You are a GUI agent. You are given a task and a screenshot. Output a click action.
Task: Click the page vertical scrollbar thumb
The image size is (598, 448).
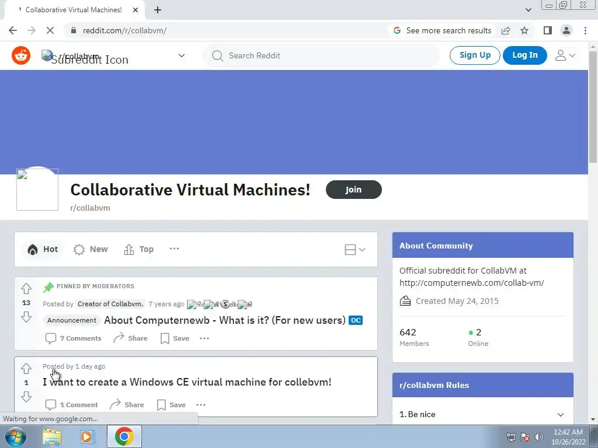593,107
